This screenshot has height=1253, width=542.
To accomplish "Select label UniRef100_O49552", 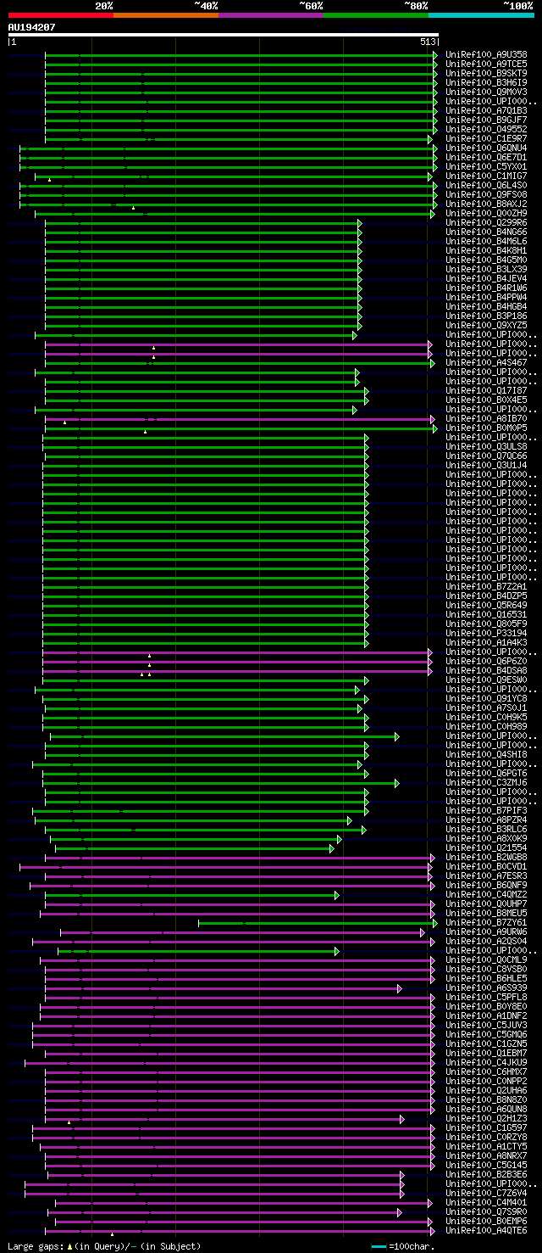I will (x=486, y=129).
